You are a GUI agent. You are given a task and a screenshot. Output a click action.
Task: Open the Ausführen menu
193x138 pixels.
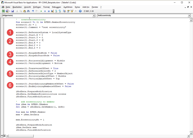click(x=68, y=7)
